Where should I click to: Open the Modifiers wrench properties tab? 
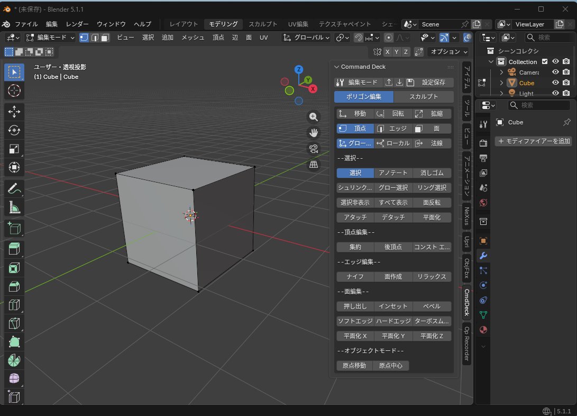coord(483,256)
